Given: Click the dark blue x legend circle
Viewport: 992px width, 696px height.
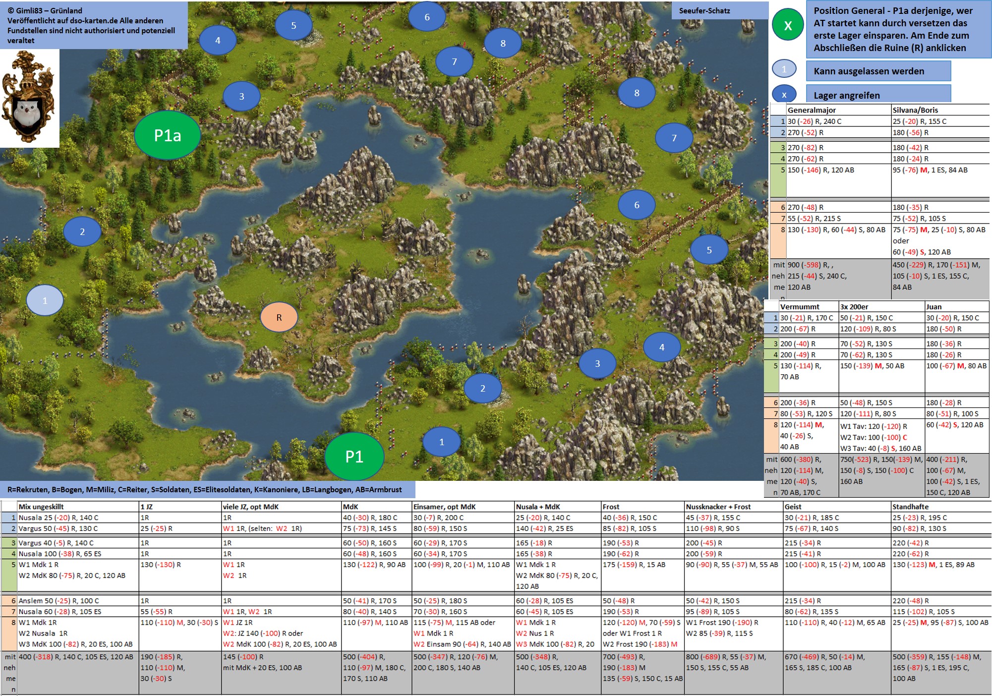Looking at the screenshot, I should [x=784, y=95].
